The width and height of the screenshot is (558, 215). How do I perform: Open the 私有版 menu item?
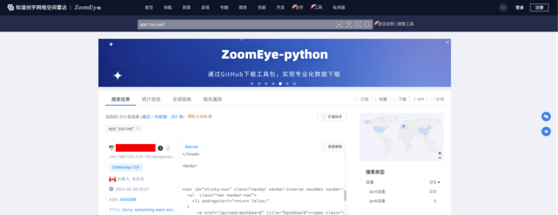coord(339,8)
